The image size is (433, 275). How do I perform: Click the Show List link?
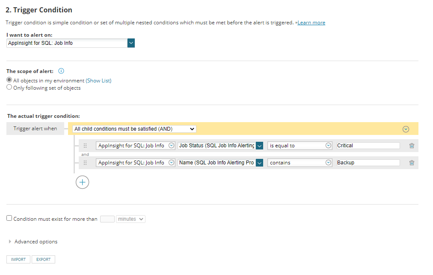point(98,80)
